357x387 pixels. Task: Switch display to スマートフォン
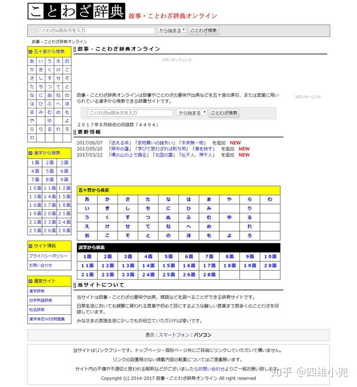174,335
